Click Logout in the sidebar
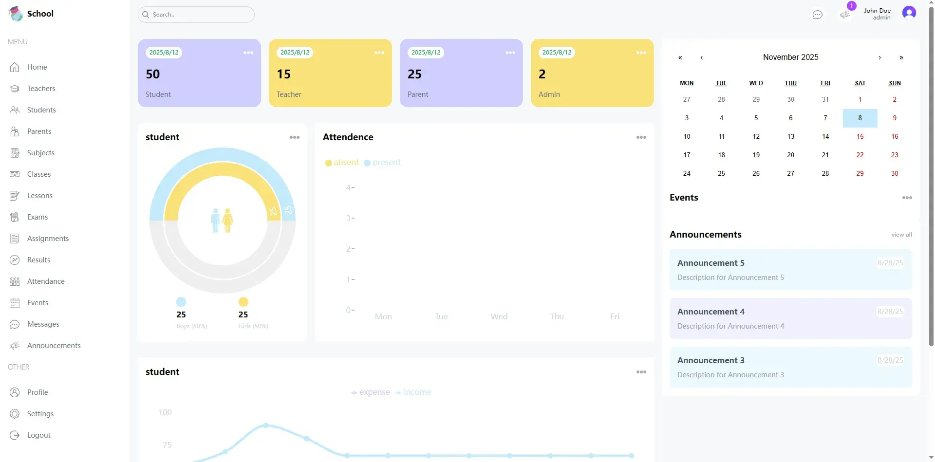The image size is (935, 462). (38, 435)
